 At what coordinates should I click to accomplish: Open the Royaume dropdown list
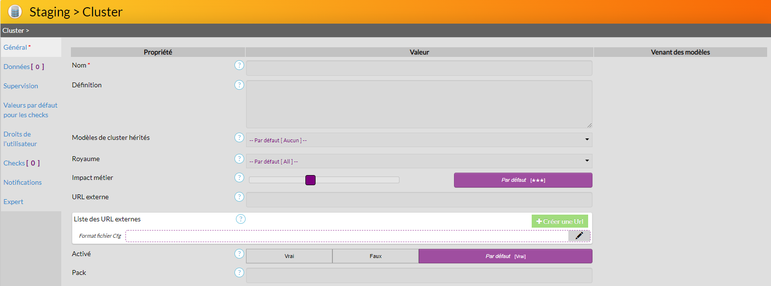pyautogui.click(x=419, y=161)
